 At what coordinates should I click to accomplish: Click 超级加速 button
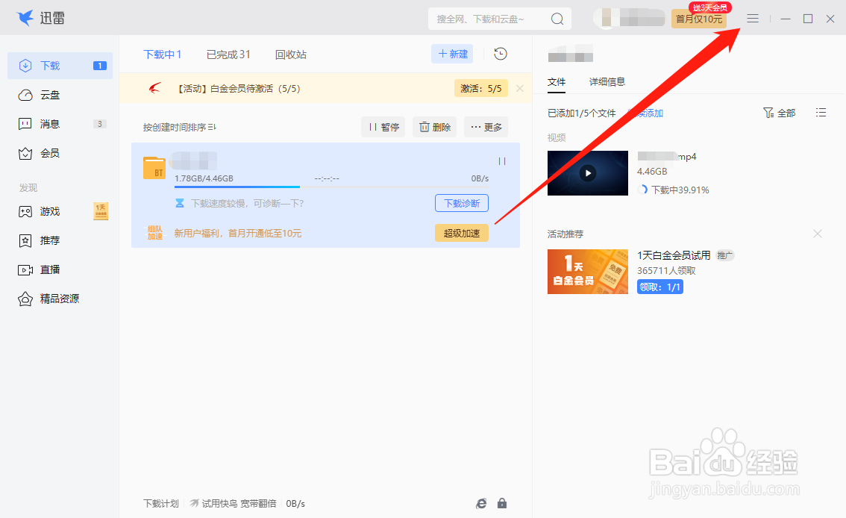tap(462, 233)
